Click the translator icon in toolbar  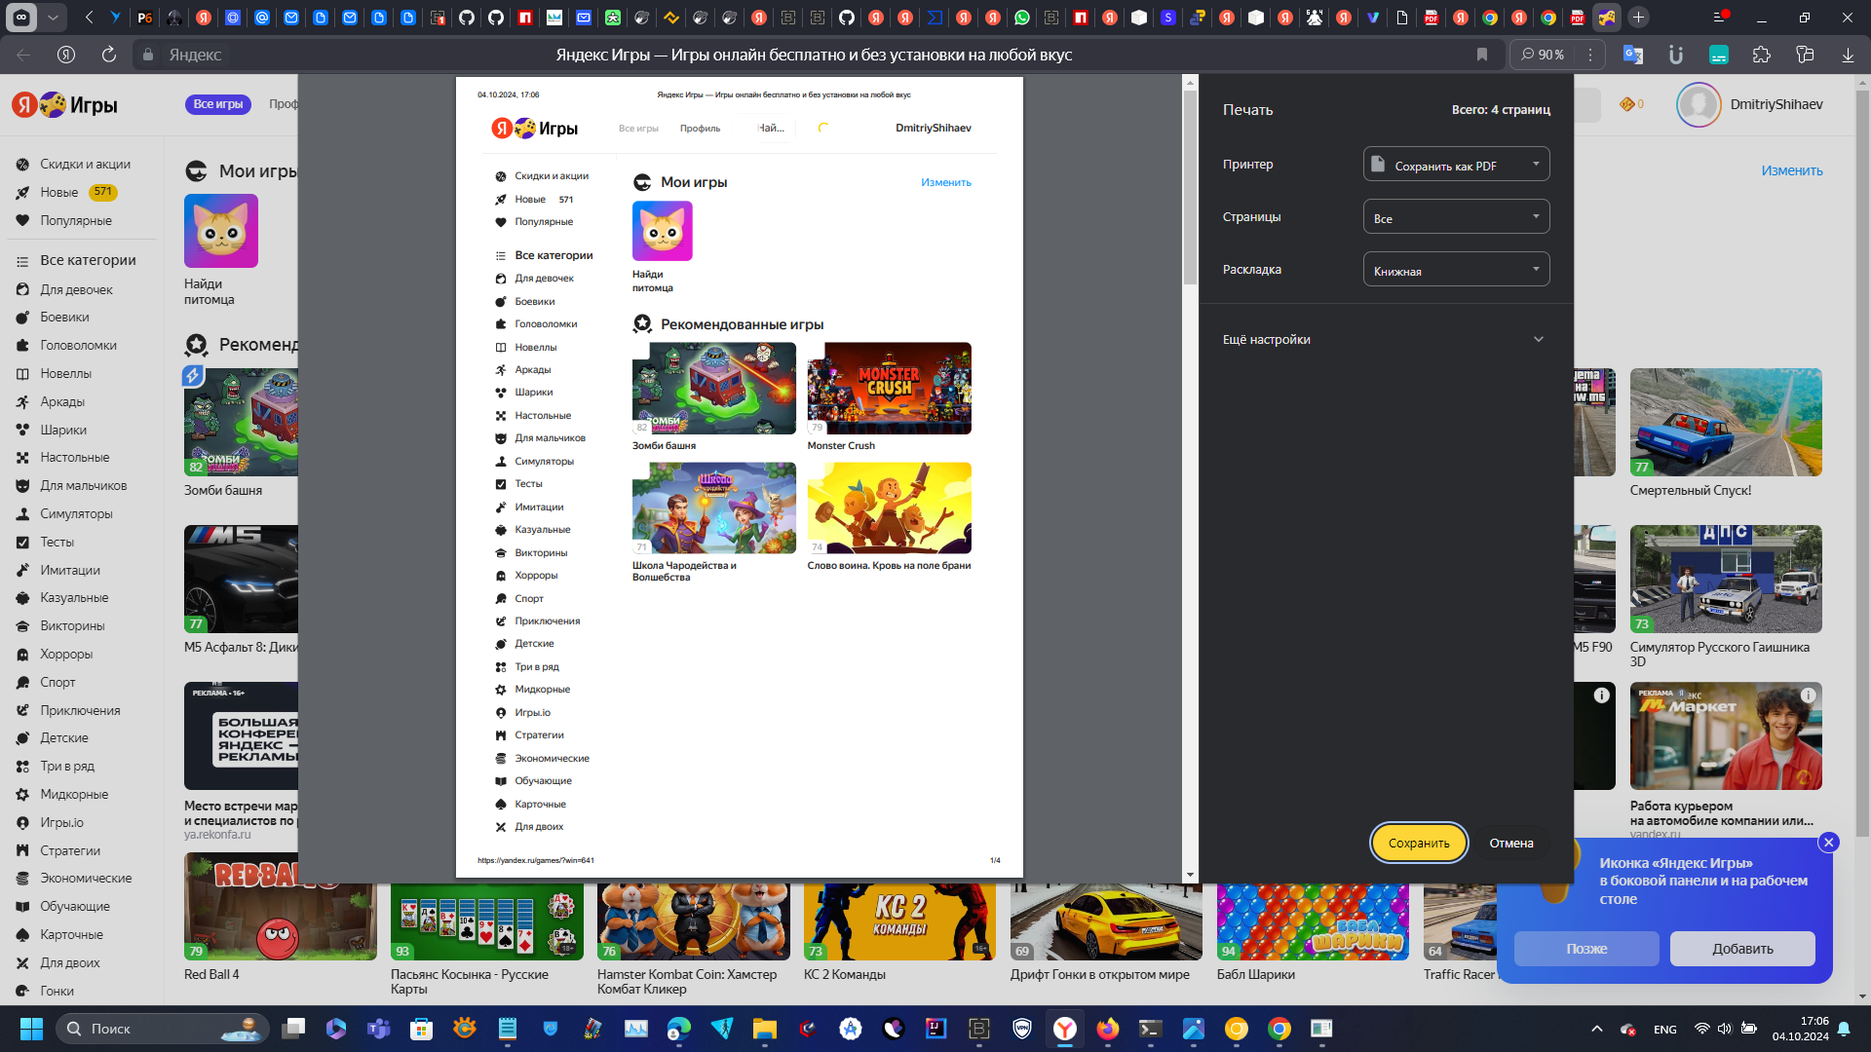1632,55
